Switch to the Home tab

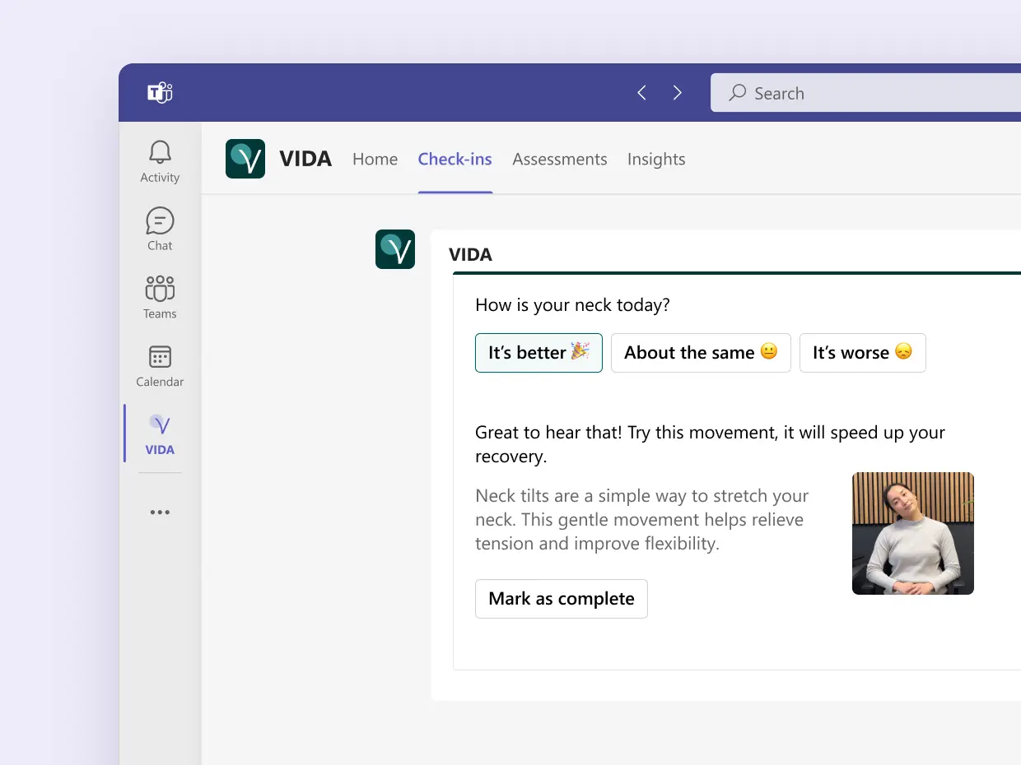pyautogui.click(x=375, y=160)
